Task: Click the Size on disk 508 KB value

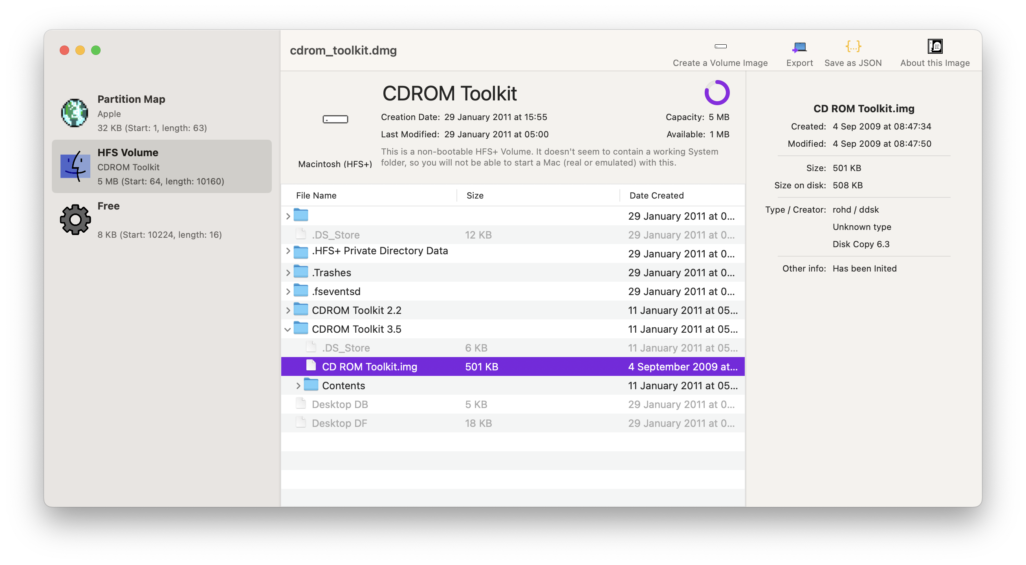Action: pyautogui.click(x=848, y=185)
